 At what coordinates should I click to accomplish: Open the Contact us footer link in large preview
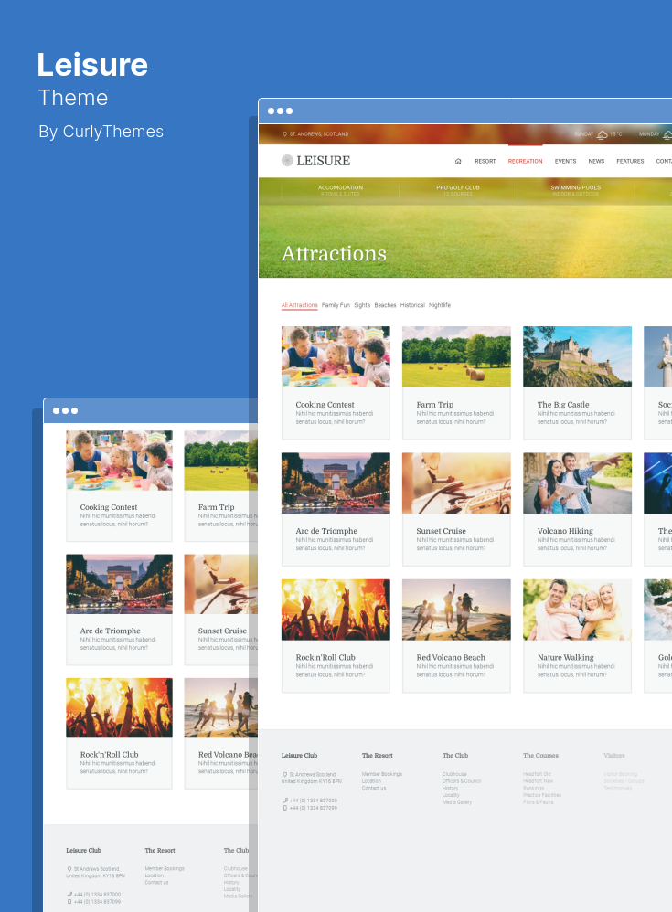[x=374, y=788]
